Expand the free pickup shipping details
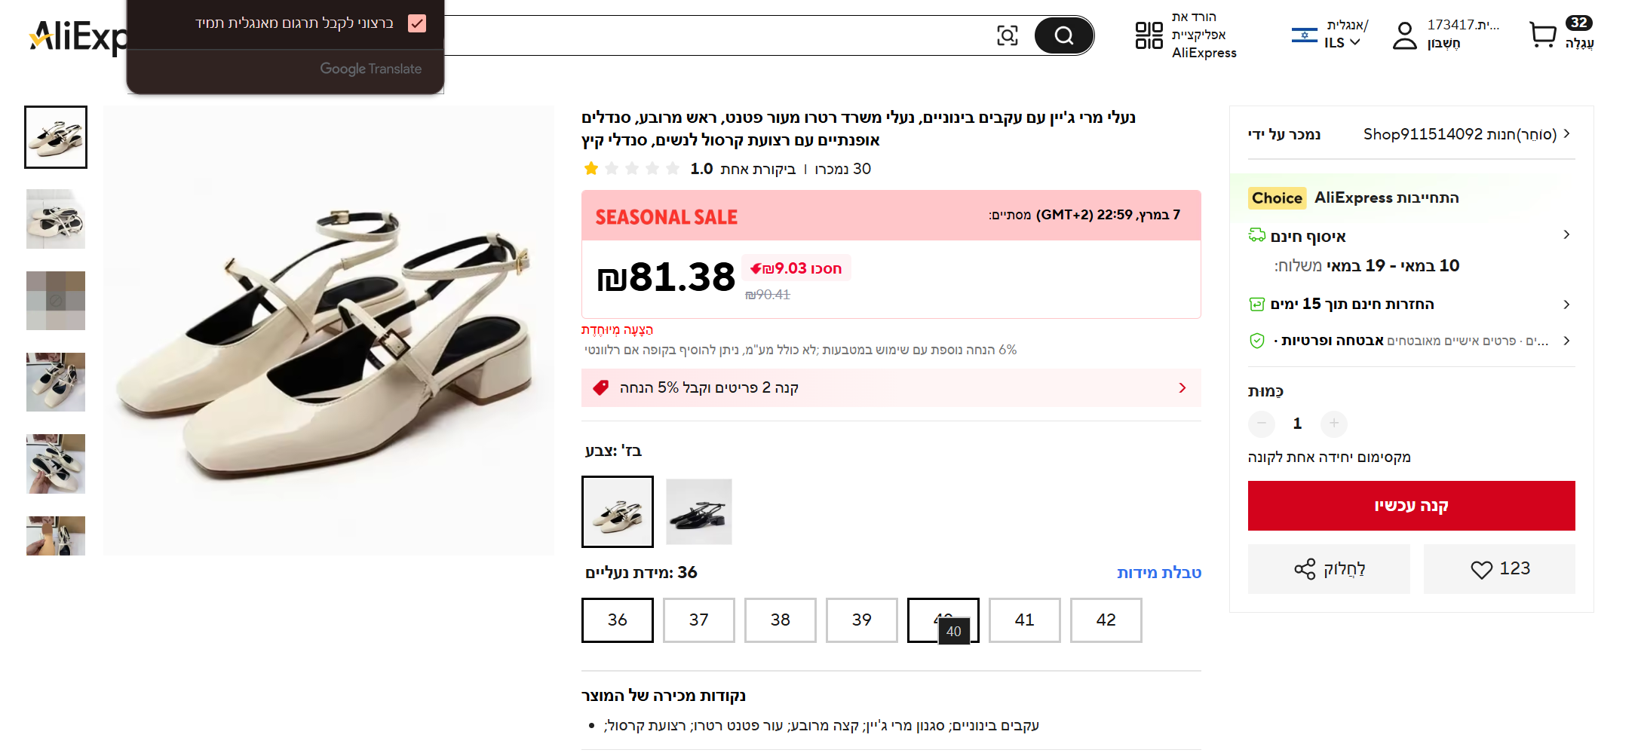1638x756 pixels. [1566, 235]
